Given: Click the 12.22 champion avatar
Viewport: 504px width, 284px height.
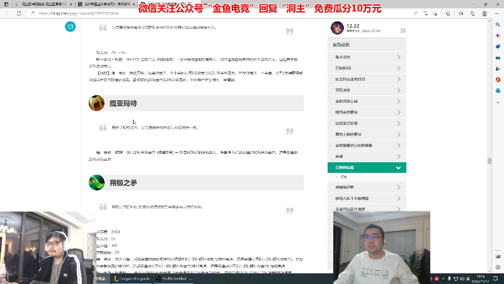Looking at the screenshot, I should [337, 28].
